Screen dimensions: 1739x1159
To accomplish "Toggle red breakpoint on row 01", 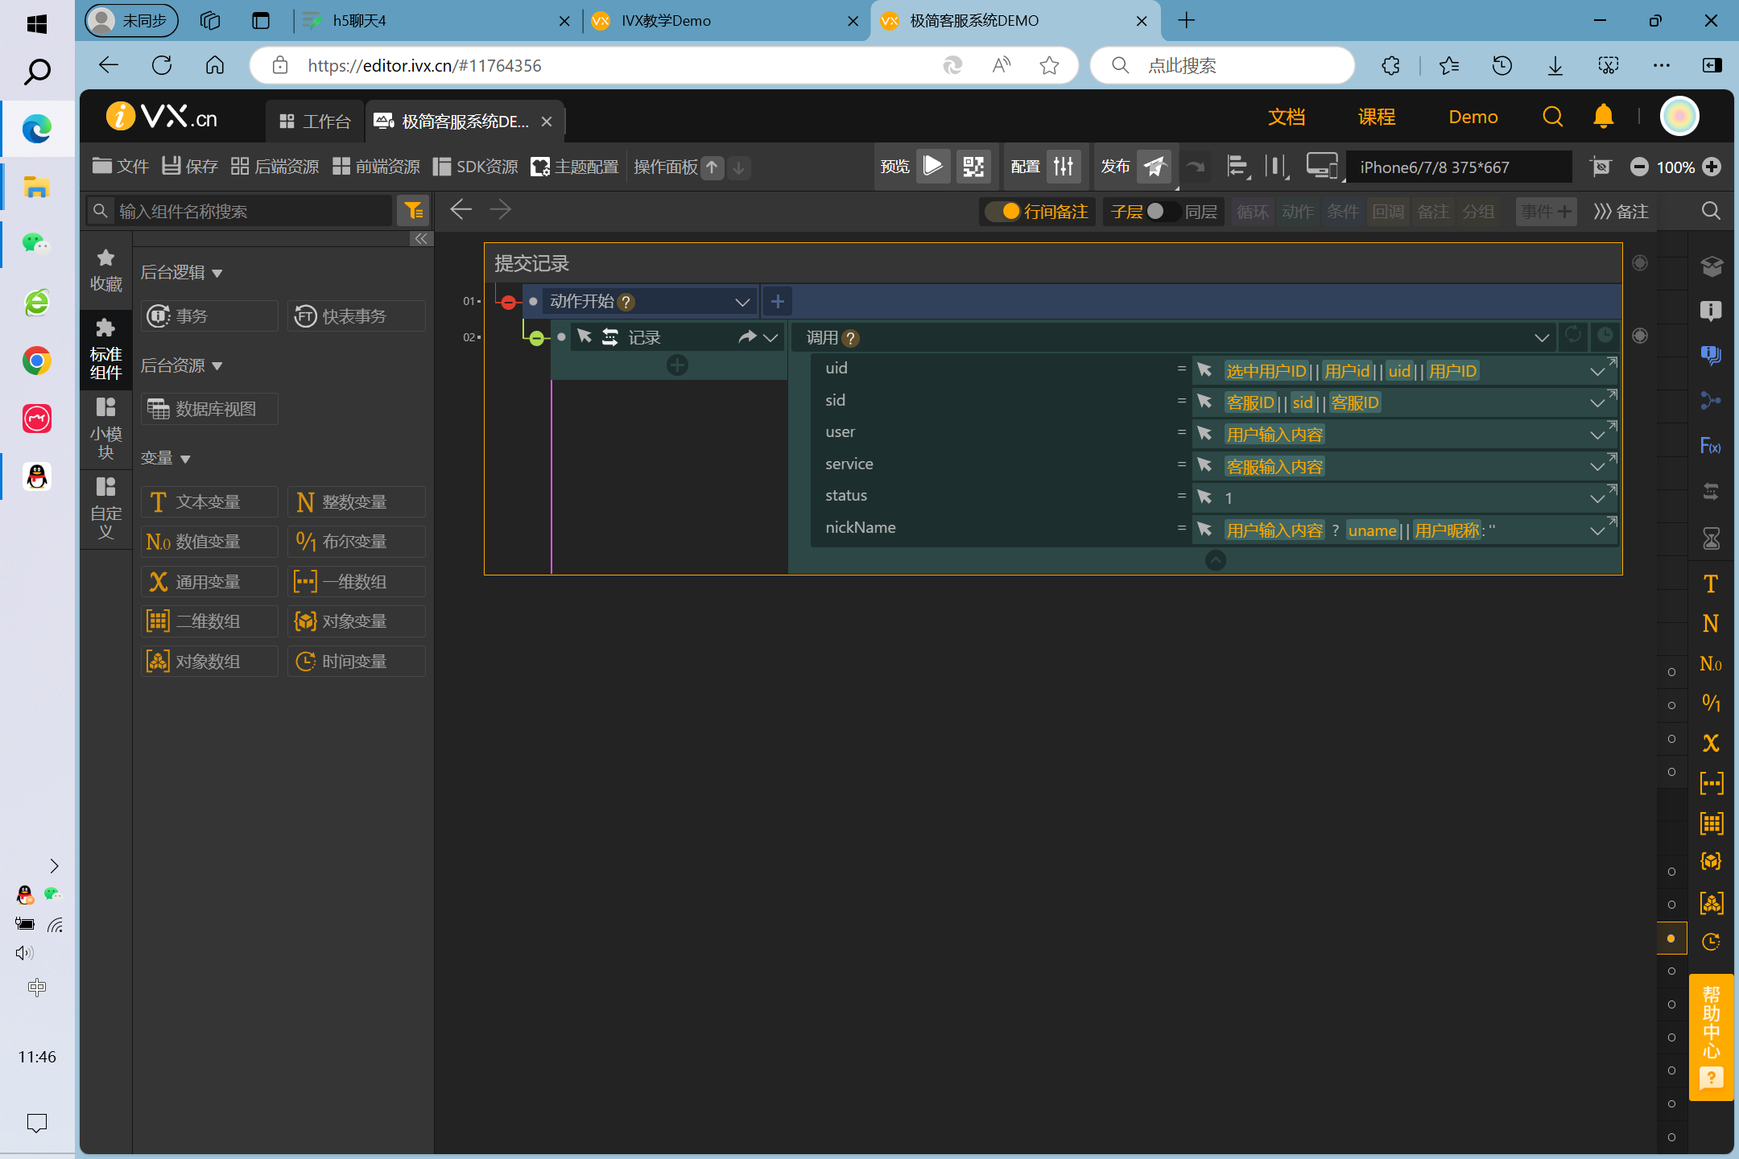I will point(508,303).
